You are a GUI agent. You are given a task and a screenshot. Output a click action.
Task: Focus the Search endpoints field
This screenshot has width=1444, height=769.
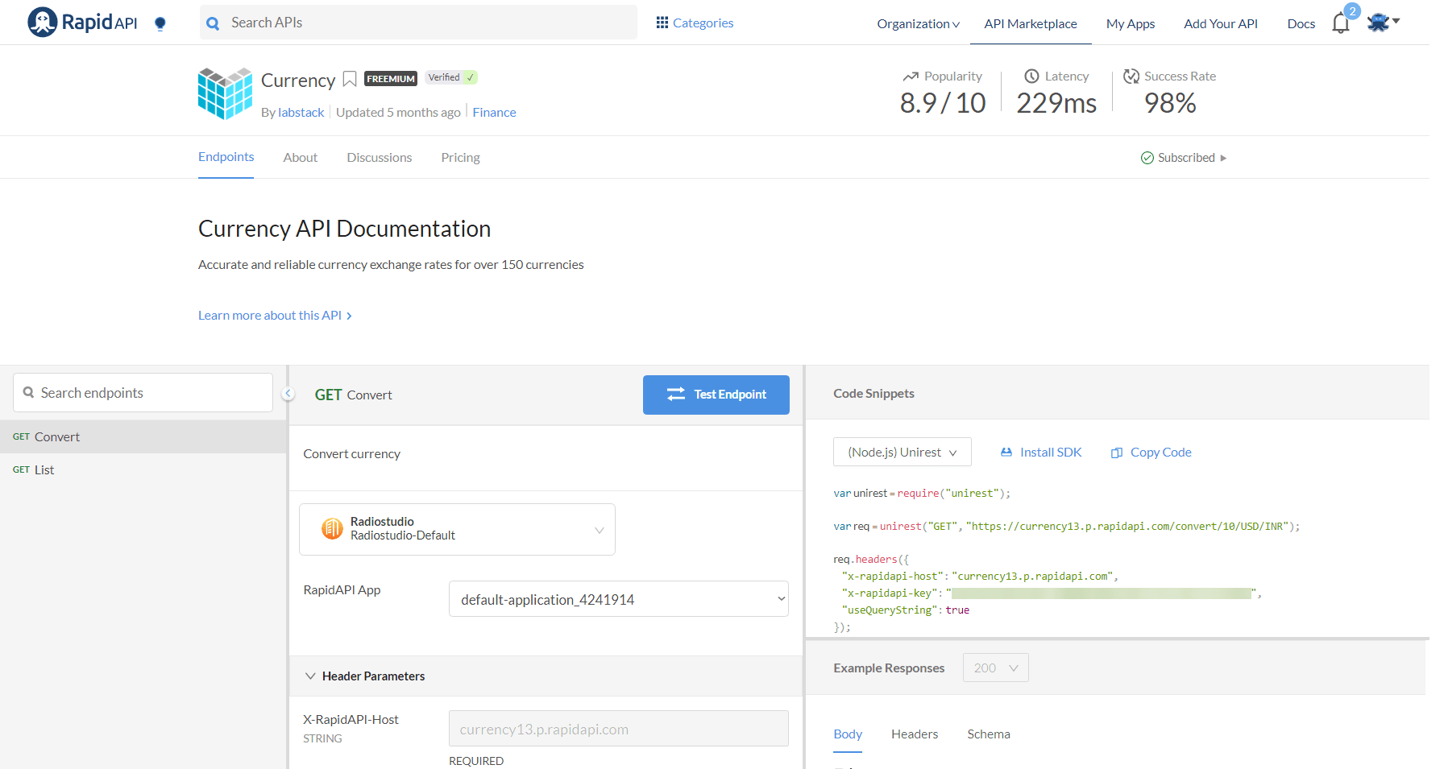[x=143, y=393]
